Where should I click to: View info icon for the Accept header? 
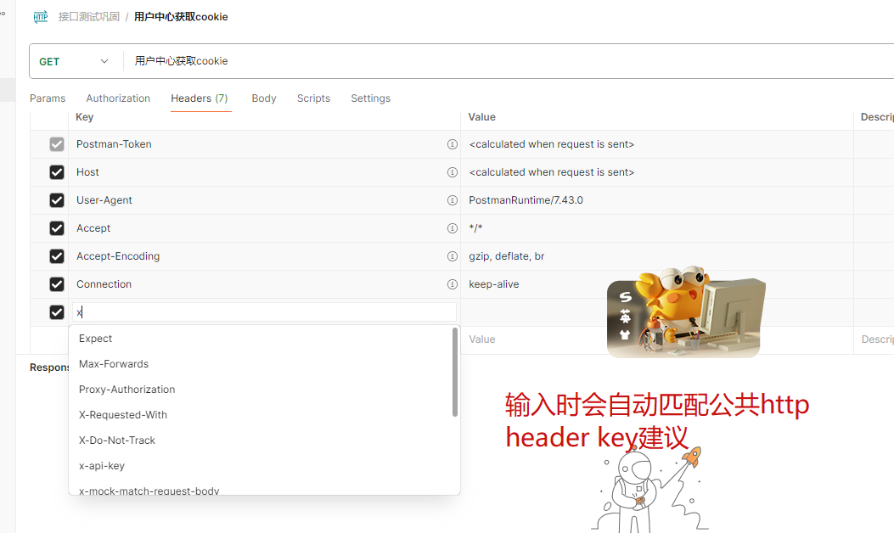click(x=452, y=228)
